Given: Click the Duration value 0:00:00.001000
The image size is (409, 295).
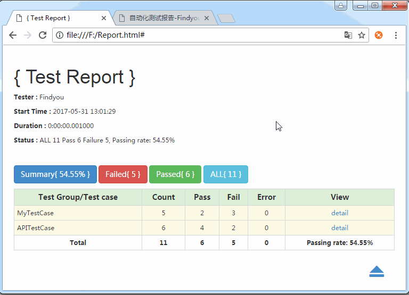Looking at the screenshot, I should click(x=71, y=126).
